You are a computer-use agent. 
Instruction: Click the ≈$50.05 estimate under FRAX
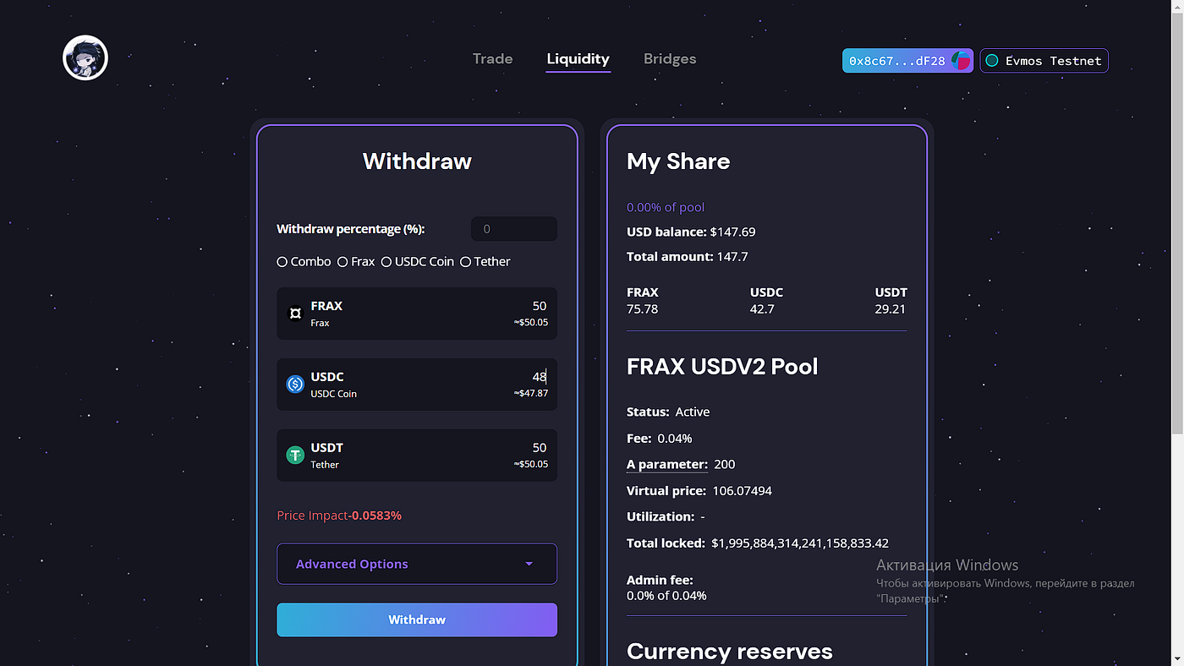531,322
